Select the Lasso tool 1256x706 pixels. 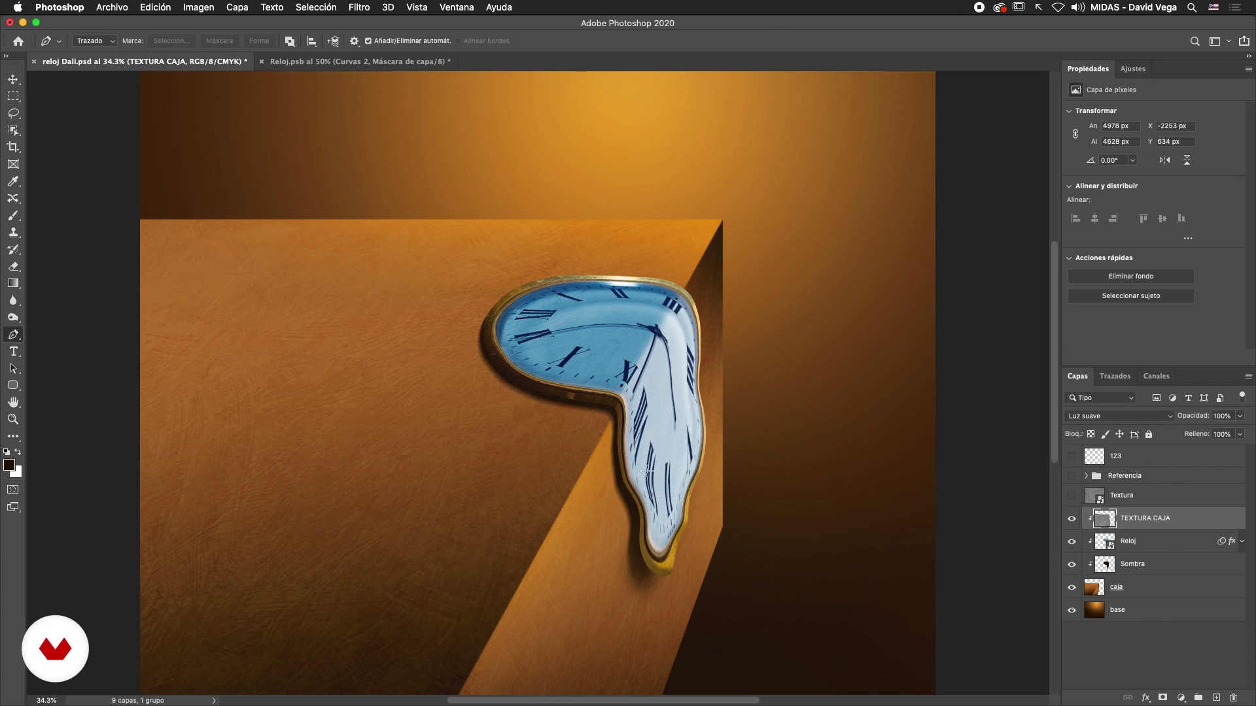click(13, 113)
